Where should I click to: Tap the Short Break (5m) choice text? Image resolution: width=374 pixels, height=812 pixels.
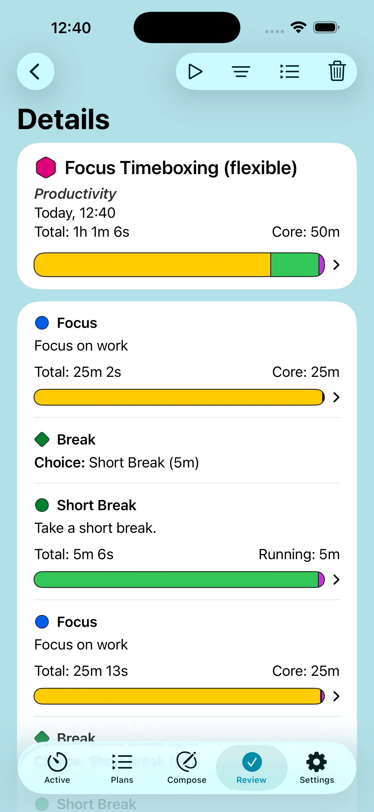(x=144, y=462)
